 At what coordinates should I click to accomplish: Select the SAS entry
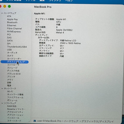tap(9, 38)
